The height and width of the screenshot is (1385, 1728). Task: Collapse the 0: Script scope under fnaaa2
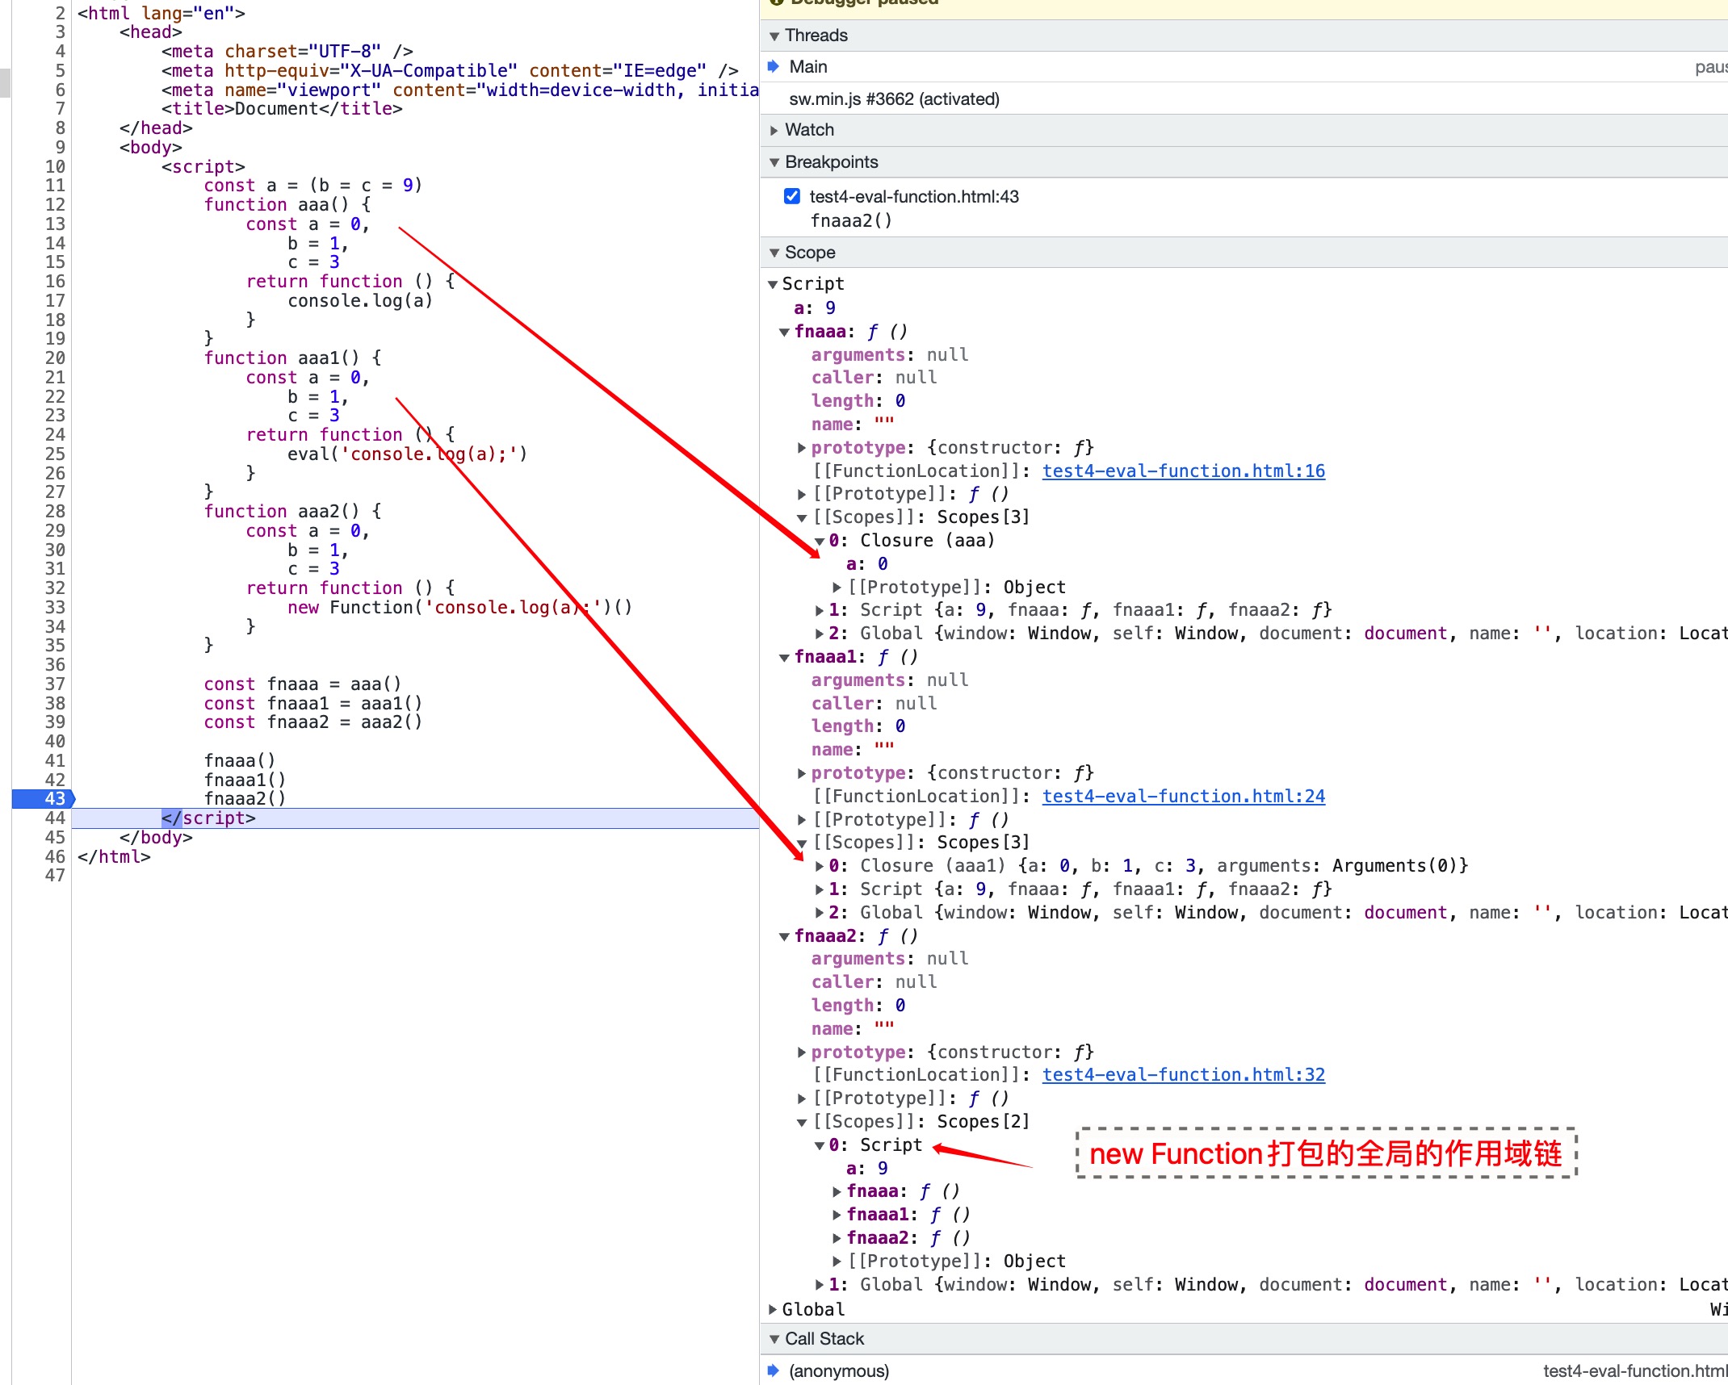820,1145
